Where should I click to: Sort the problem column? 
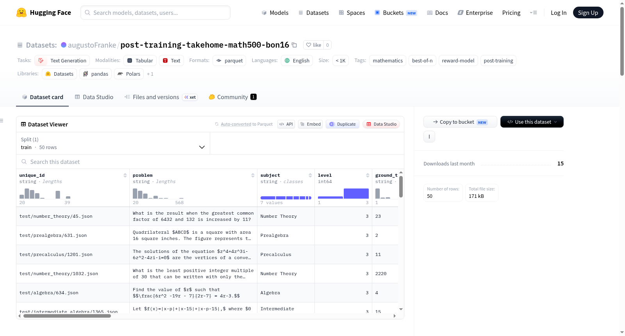(253, 175)
